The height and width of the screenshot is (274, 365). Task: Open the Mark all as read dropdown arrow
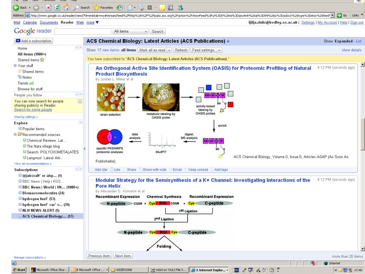169,50
